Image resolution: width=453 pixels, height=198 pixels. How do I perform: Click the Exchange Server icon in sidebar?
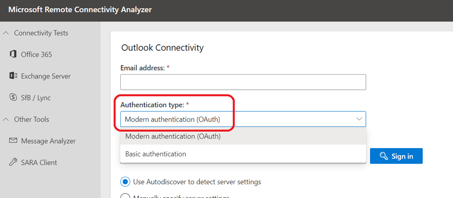(x=13, y=76)
